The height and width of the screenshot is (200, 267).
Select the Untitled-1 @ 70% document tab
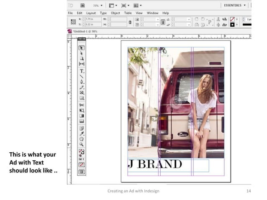(85, 31)
